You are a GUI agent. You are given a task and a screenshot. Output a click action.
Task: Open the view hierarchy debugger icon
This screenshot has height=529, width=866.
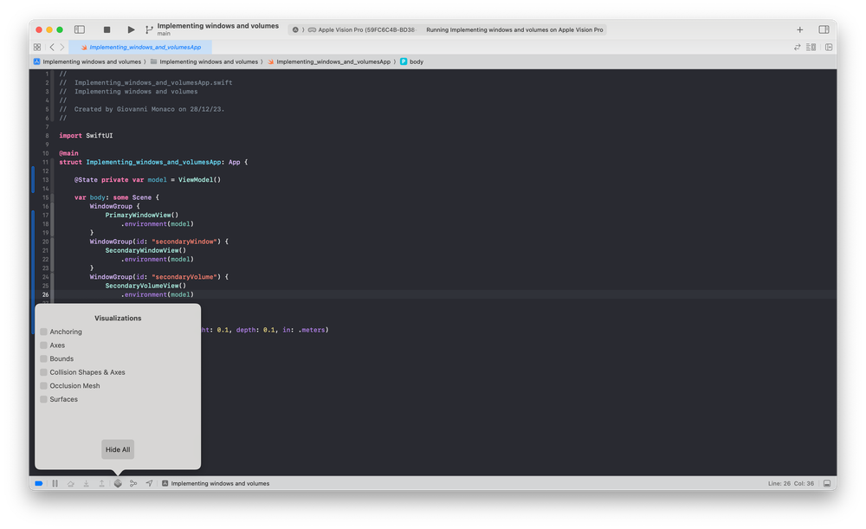(x=133, y=483)
